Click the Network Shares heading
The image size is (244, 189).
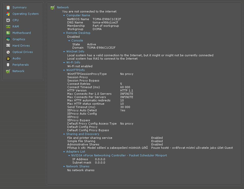point(78,166)
